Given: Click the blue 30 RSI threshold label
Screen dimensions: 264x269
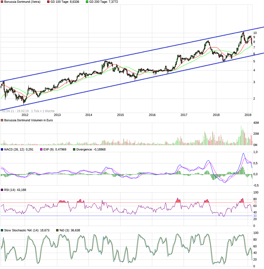Looking at the screenshot, I should pyautogui.click(x=255, y=216).
